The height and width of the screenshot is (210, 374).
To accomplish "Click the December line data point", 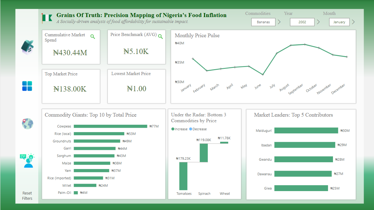I will pos(347,57).
